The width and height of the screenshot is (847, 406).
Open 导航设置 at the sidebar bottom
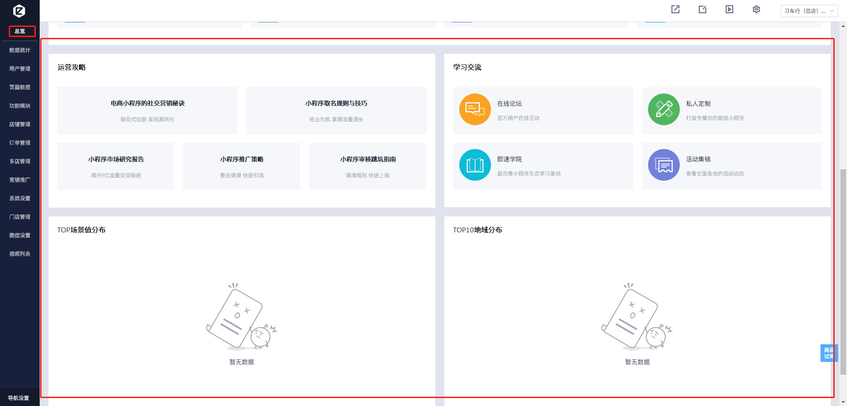coord(19,398)
